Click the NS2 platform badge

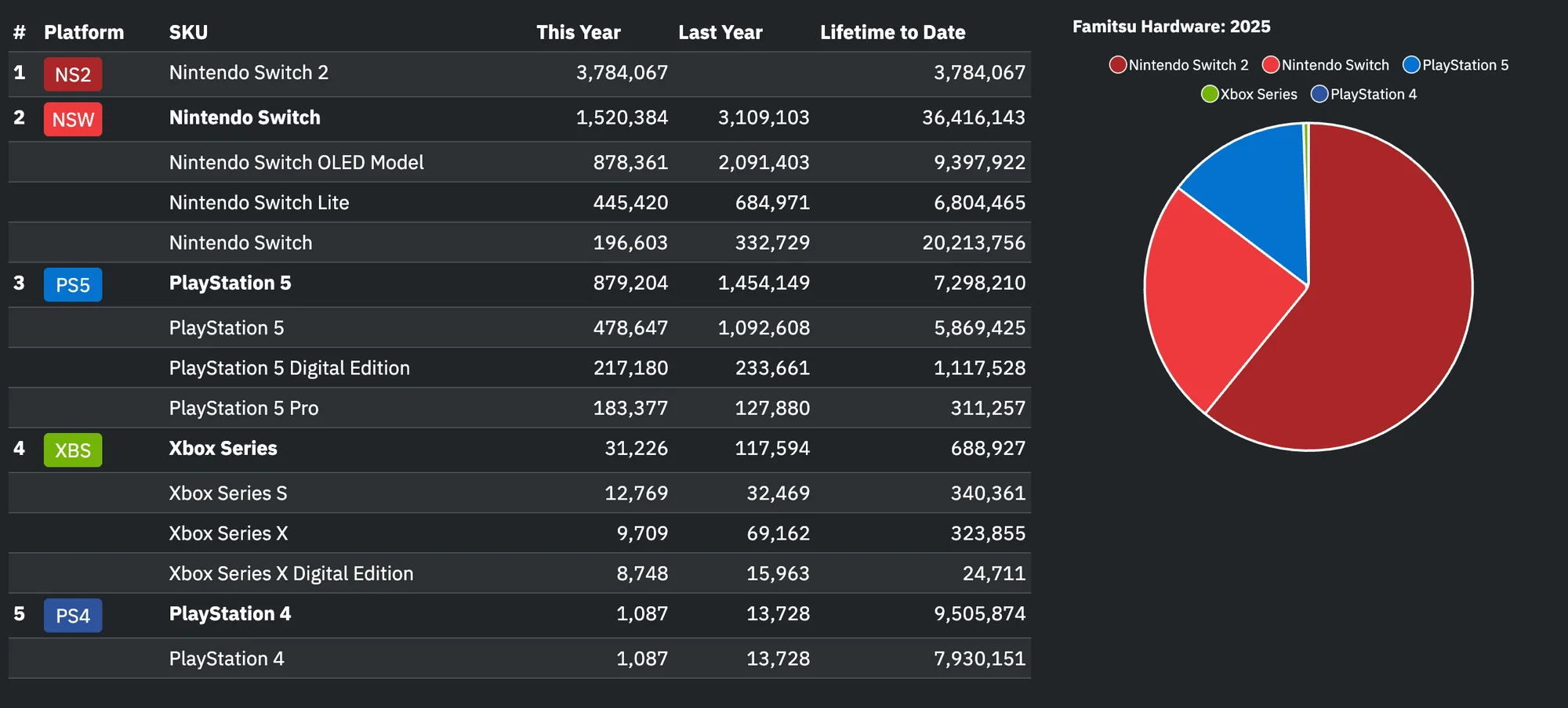pyautogui.click(x=73, y=74)
